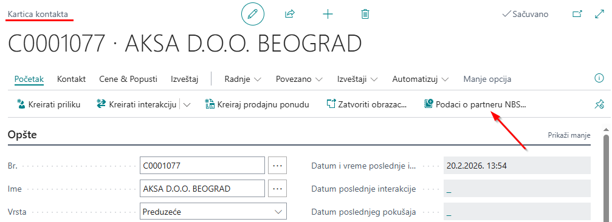Click the Ime input field

coord(202,189)
